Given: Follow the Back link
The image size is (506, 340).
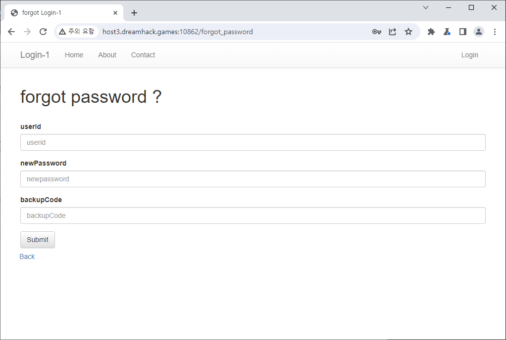Looking at the screenshot, I should click(x=27, y=256).
